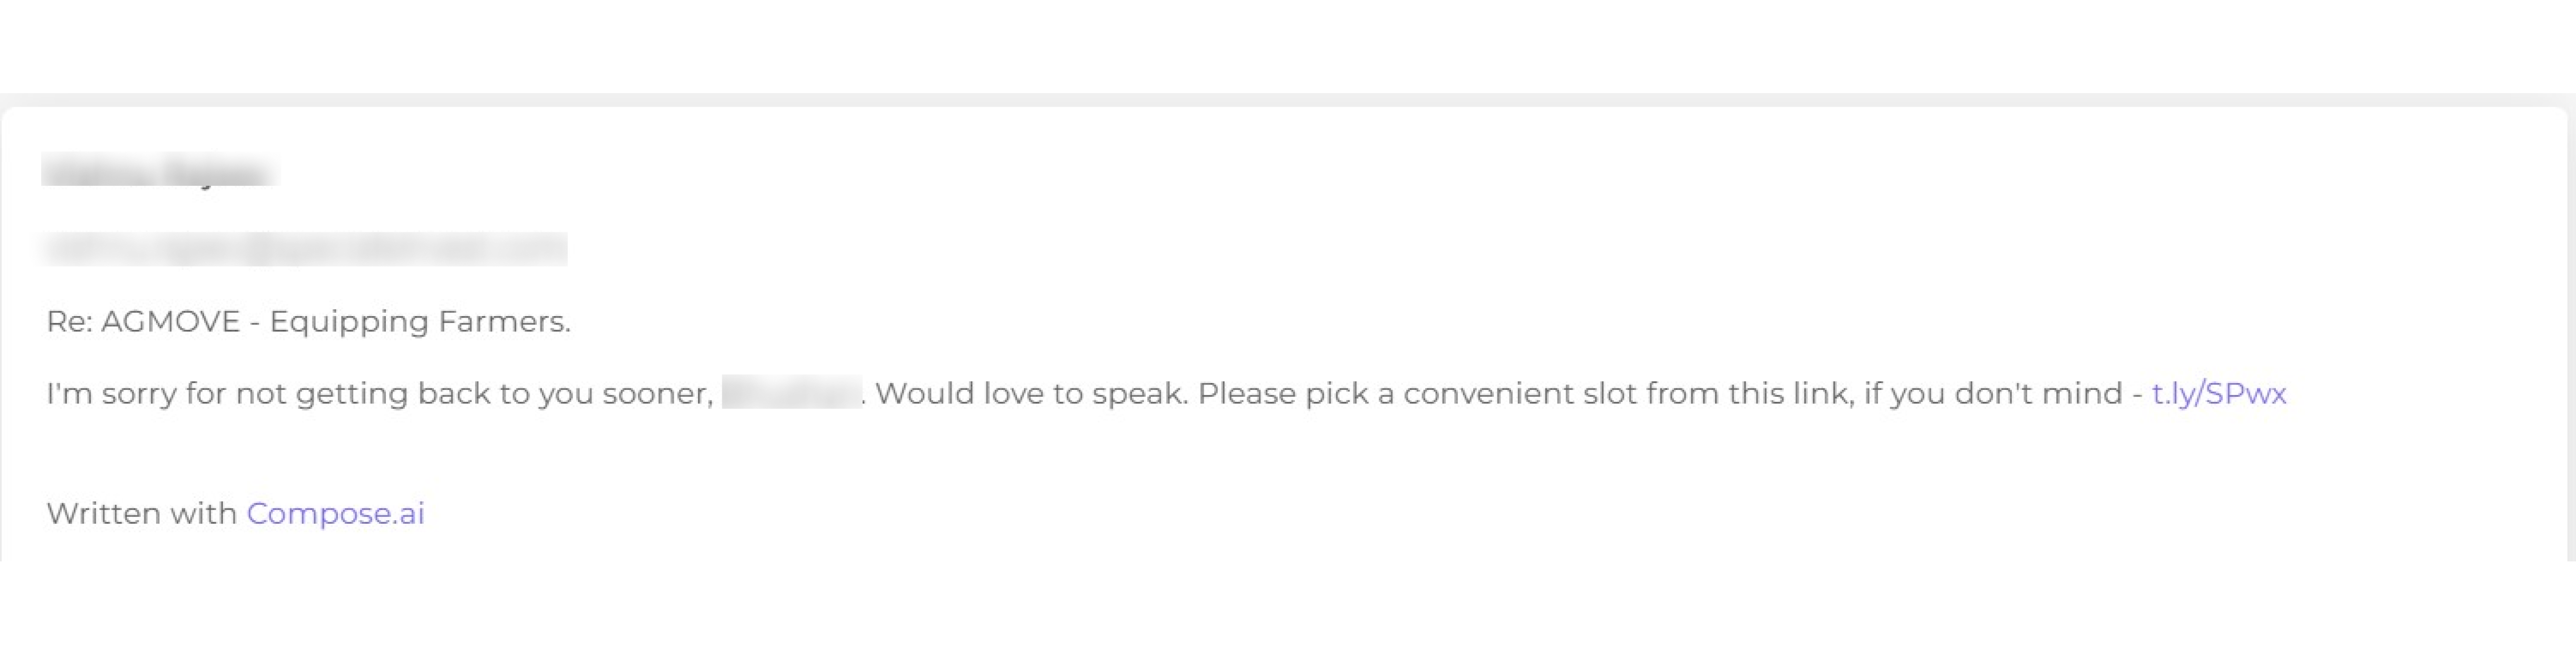Click the word "AGMOVE" in the subject
This screenshot has height=654, width=2576.
tap(171, 322)
